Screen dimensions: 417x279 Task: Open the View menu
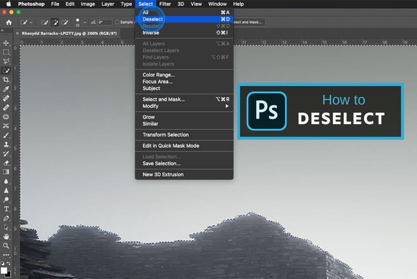(x=196, y=4)
